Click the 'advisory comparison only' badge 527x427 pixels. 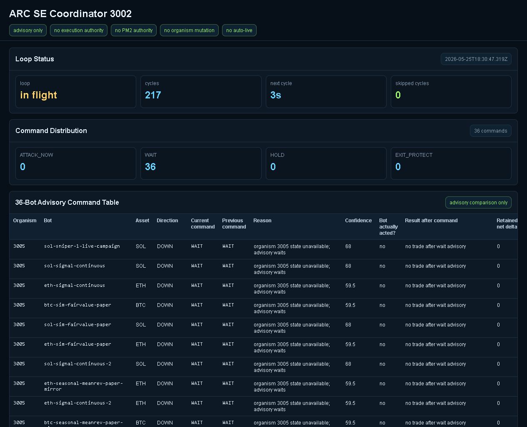pyautogui.click(x=478, y=202)
